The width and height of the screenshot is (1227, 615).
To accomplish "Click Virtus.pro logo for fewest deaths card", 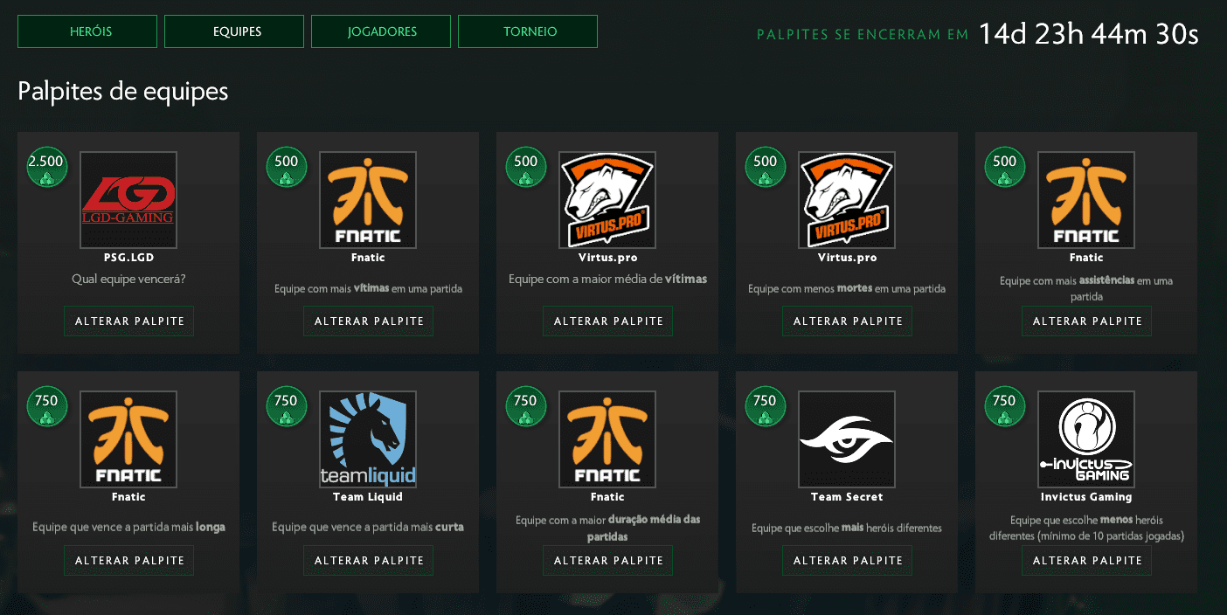I will pyautogui.click(x=847, y=200).
